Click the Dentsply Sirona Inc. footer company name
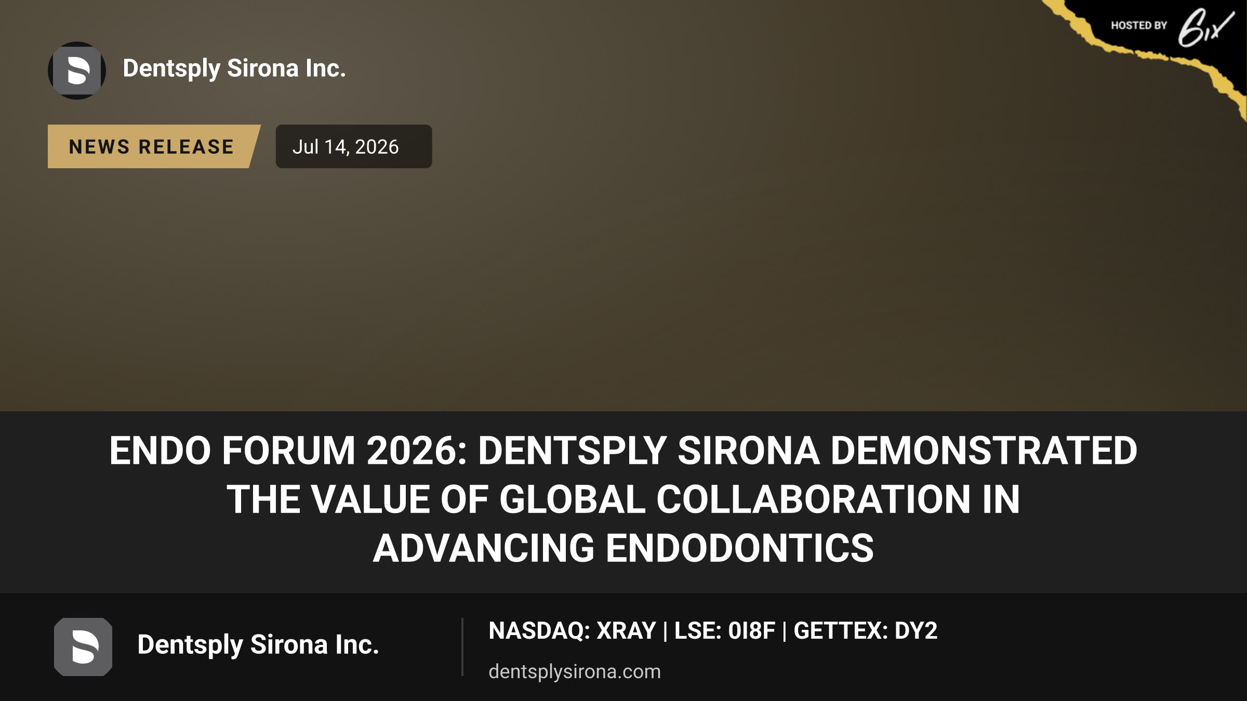Screen dimensions: 1247x701 (x=258, y=645)
